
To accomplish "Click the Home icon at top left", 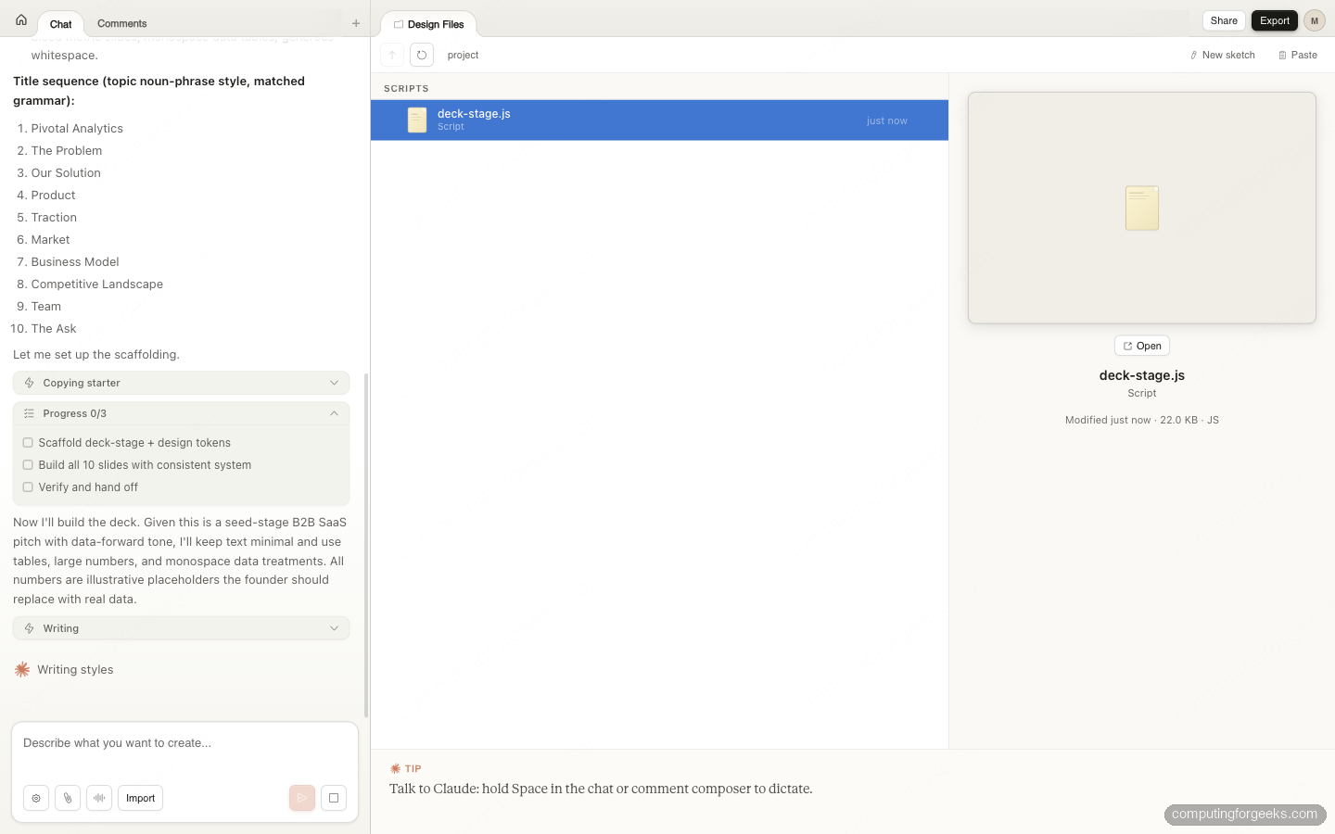I will (x=20, y=19).
